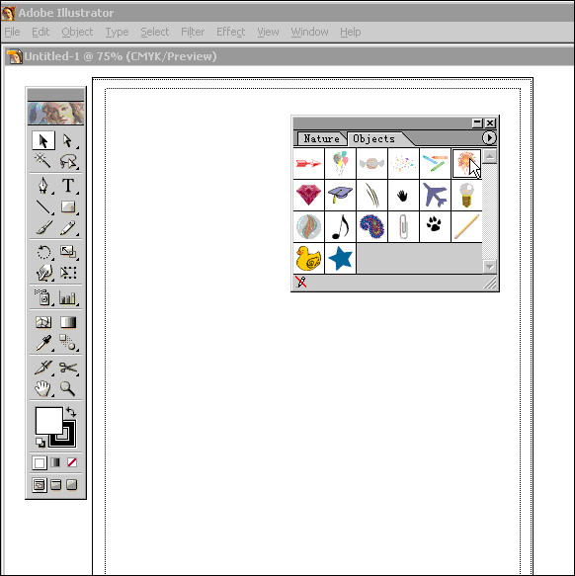Open the symbol palette flyout menu arrow
Image resolution: width=575 pixels, height=576 pixels.
[x=489, y=137]
